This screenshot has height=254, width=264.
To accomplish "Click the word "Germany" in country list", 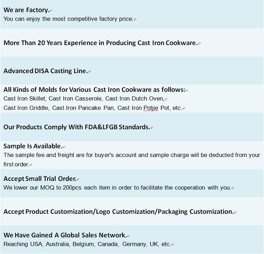I will pyautogui.click(x=134, y=244).
